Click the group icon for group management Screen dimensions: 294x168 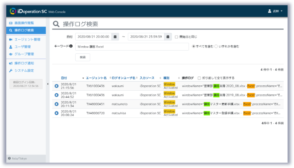[11, 54]
